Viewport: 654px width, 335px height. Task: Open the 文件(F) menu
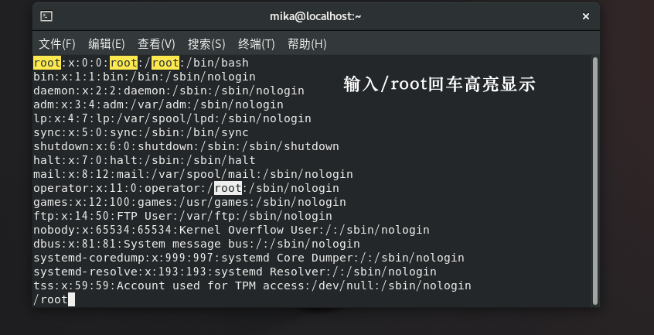tap(57, 44)
